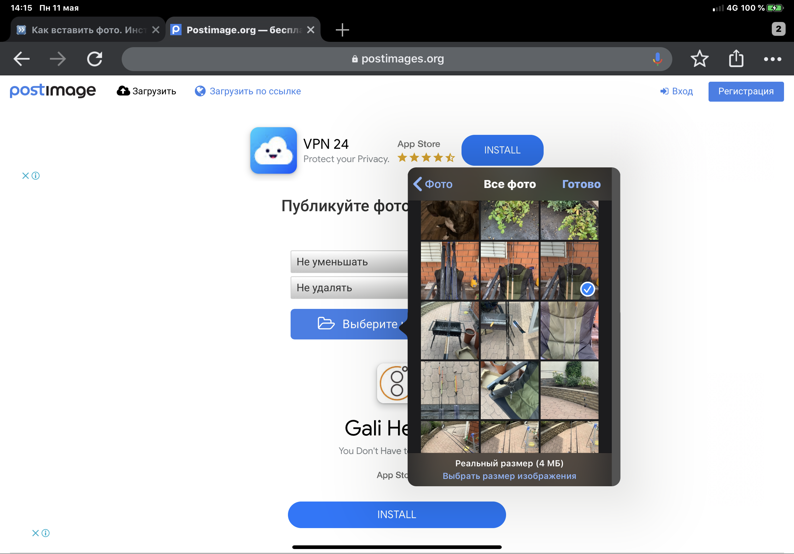Screen dimensions: 794x554
Task: Tap the microphone voice search icon
Action: tap(657, 59)
